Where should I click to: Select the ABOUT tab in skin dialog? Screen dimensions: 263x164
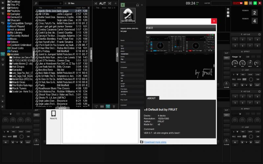click(151, 98)
